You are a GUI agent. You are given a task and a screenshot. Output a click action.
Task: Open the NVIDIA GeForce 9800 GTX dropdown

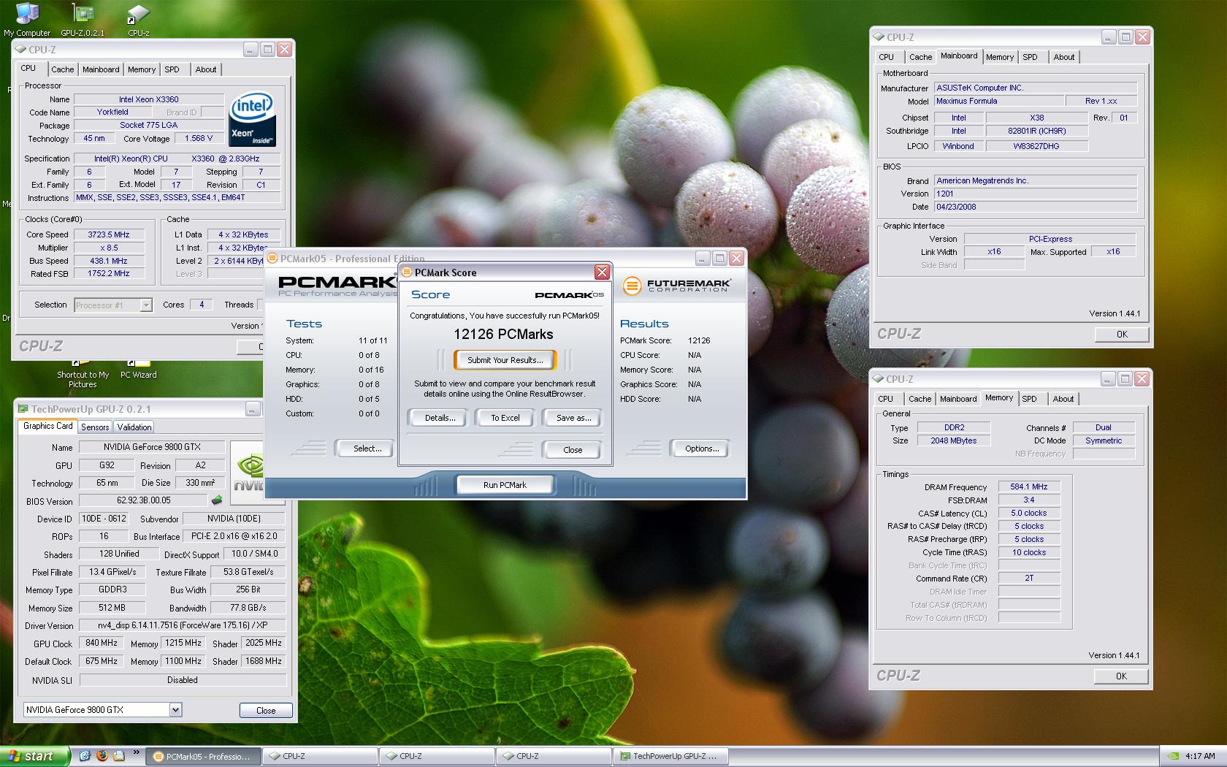coord(102,709)
